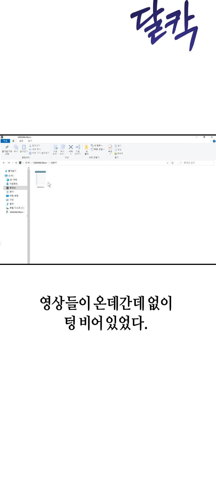Select SAMSANG Micro drive in sidebar

click(x=15, y=212)
